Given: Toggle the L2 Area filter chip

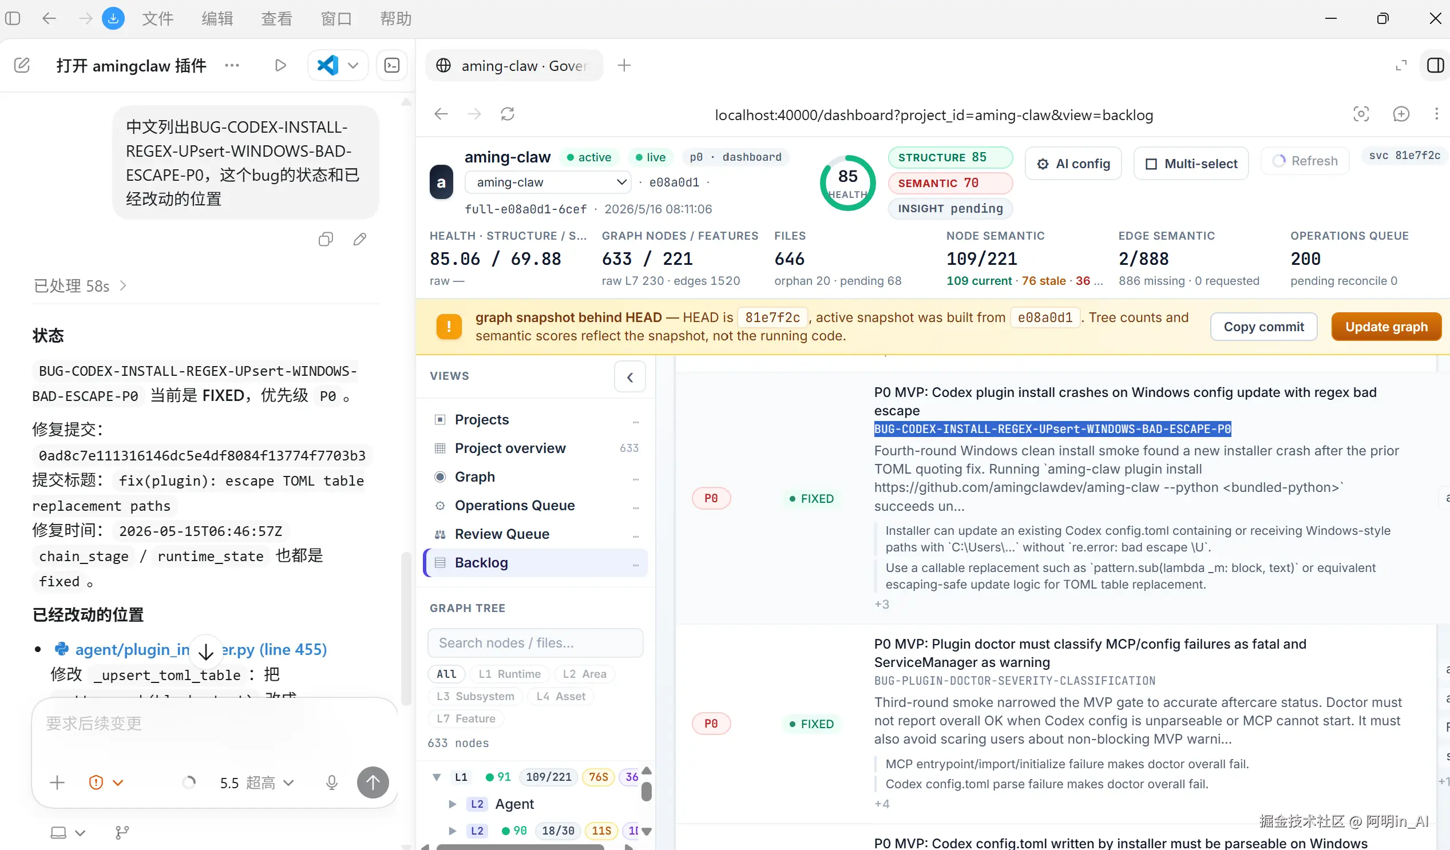Looking at the screenshot, I should point(585,674).
